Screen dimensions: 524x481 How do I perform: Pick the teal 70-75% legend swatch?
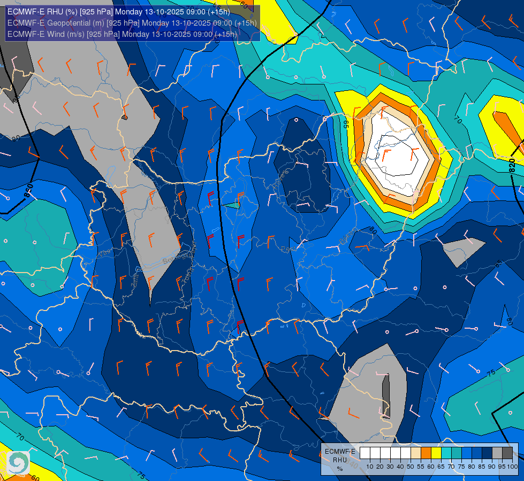tap(457, 453)
